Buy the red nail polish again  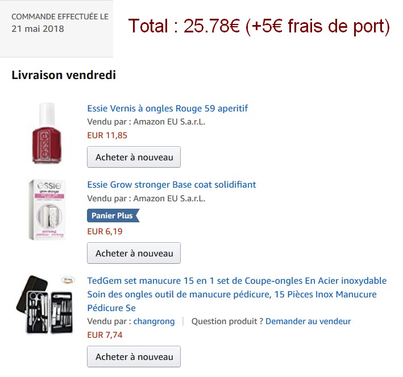[134, 157]
